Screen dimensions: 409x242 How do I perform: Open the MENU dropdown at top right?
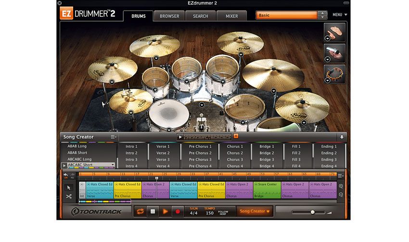coord(340,15)
